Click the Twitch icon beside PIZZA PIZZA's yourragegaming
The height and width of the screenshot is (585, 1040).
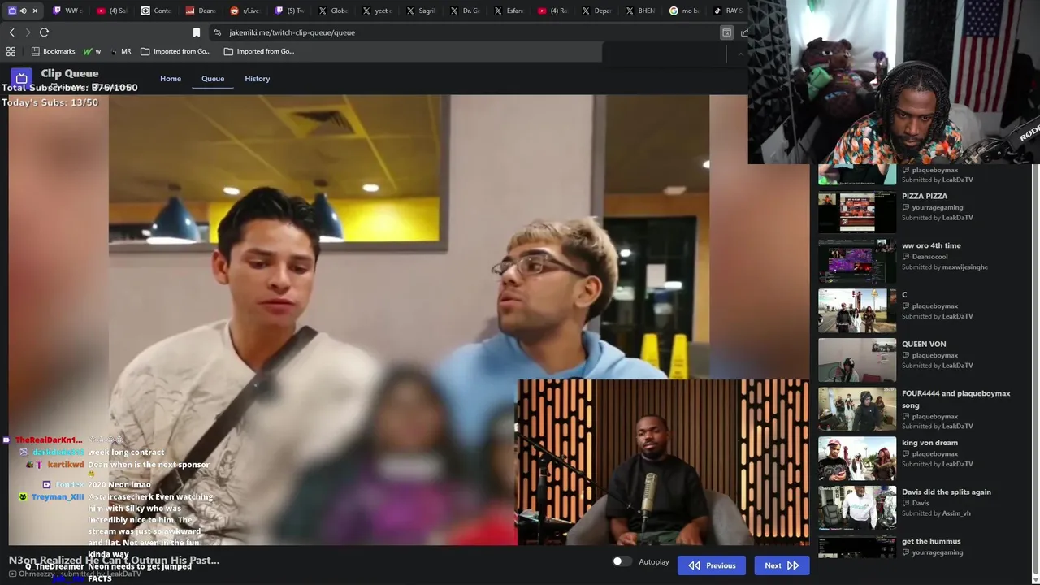click(906, 207)
